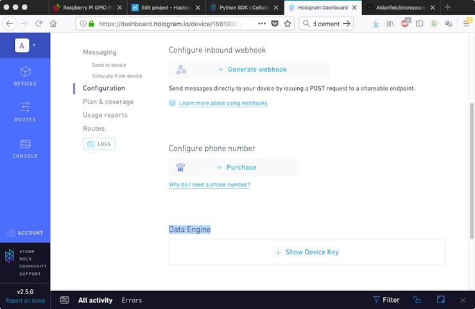Go back in browser
Viewport: 475px width, 309px height.
tap(10, 24)
